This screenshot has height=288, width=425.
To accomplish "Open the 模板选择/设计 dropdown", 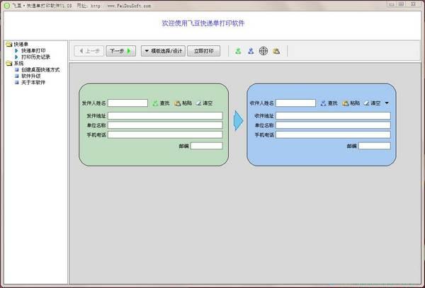I will coord(163,51).
